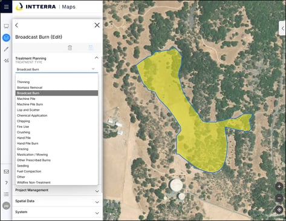Locate my position using crosshair button

point(279,210)
